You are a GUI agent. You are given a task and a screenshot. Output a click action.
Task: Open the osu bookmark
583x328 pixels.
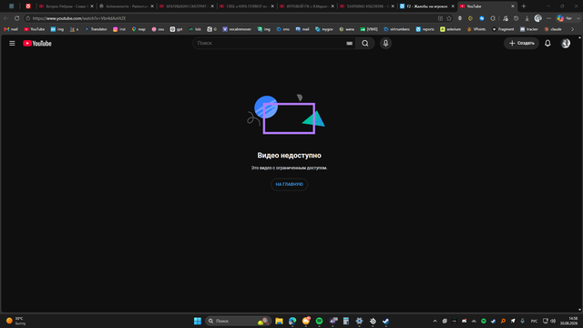(158, 29)
